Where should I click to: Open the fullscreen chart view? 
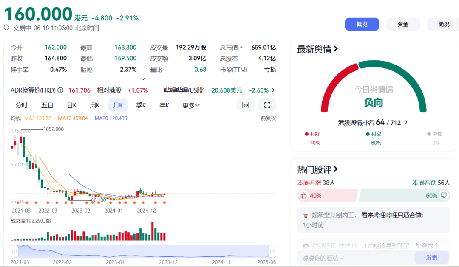pos(267,105)
